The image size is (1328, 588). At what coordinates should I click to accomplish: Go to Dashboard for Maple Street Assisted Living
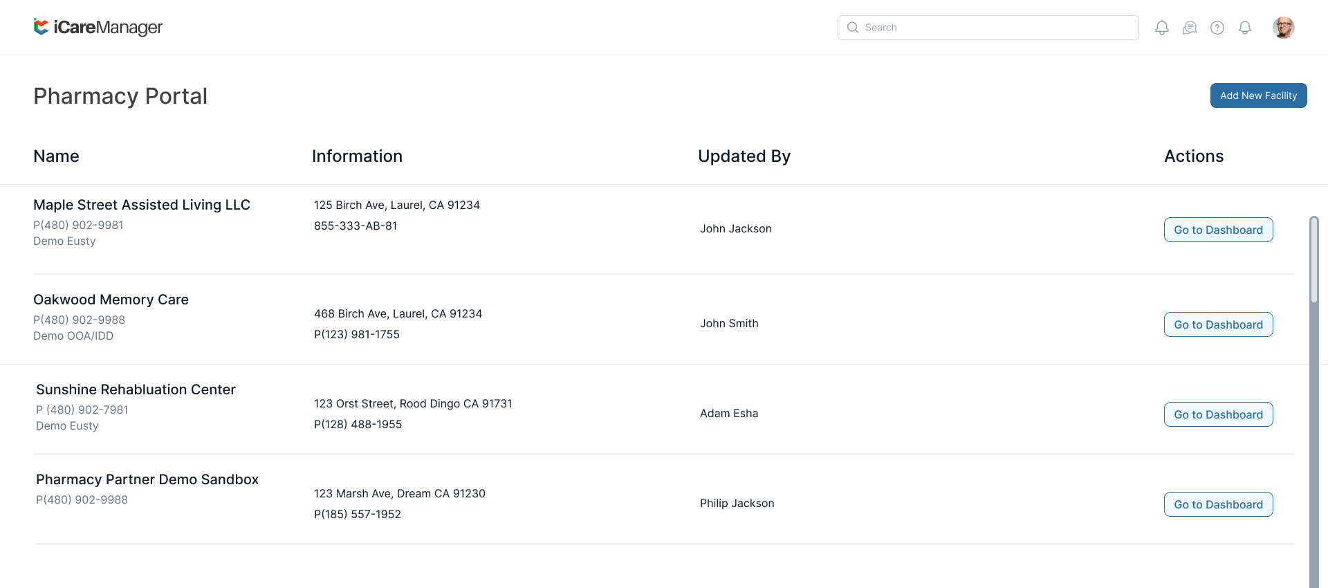pyautogui.click(x=1218, y=230)
